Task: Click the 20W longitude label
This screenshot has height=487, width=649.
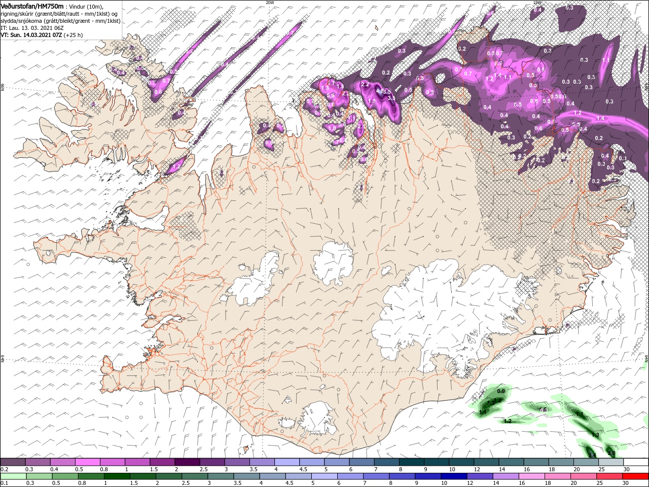Action: point(270,2)
